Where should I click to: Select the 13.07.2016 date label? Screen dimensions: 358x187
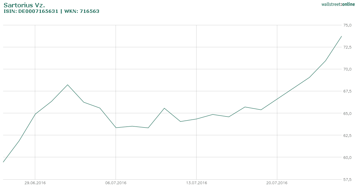pos(196,183)
